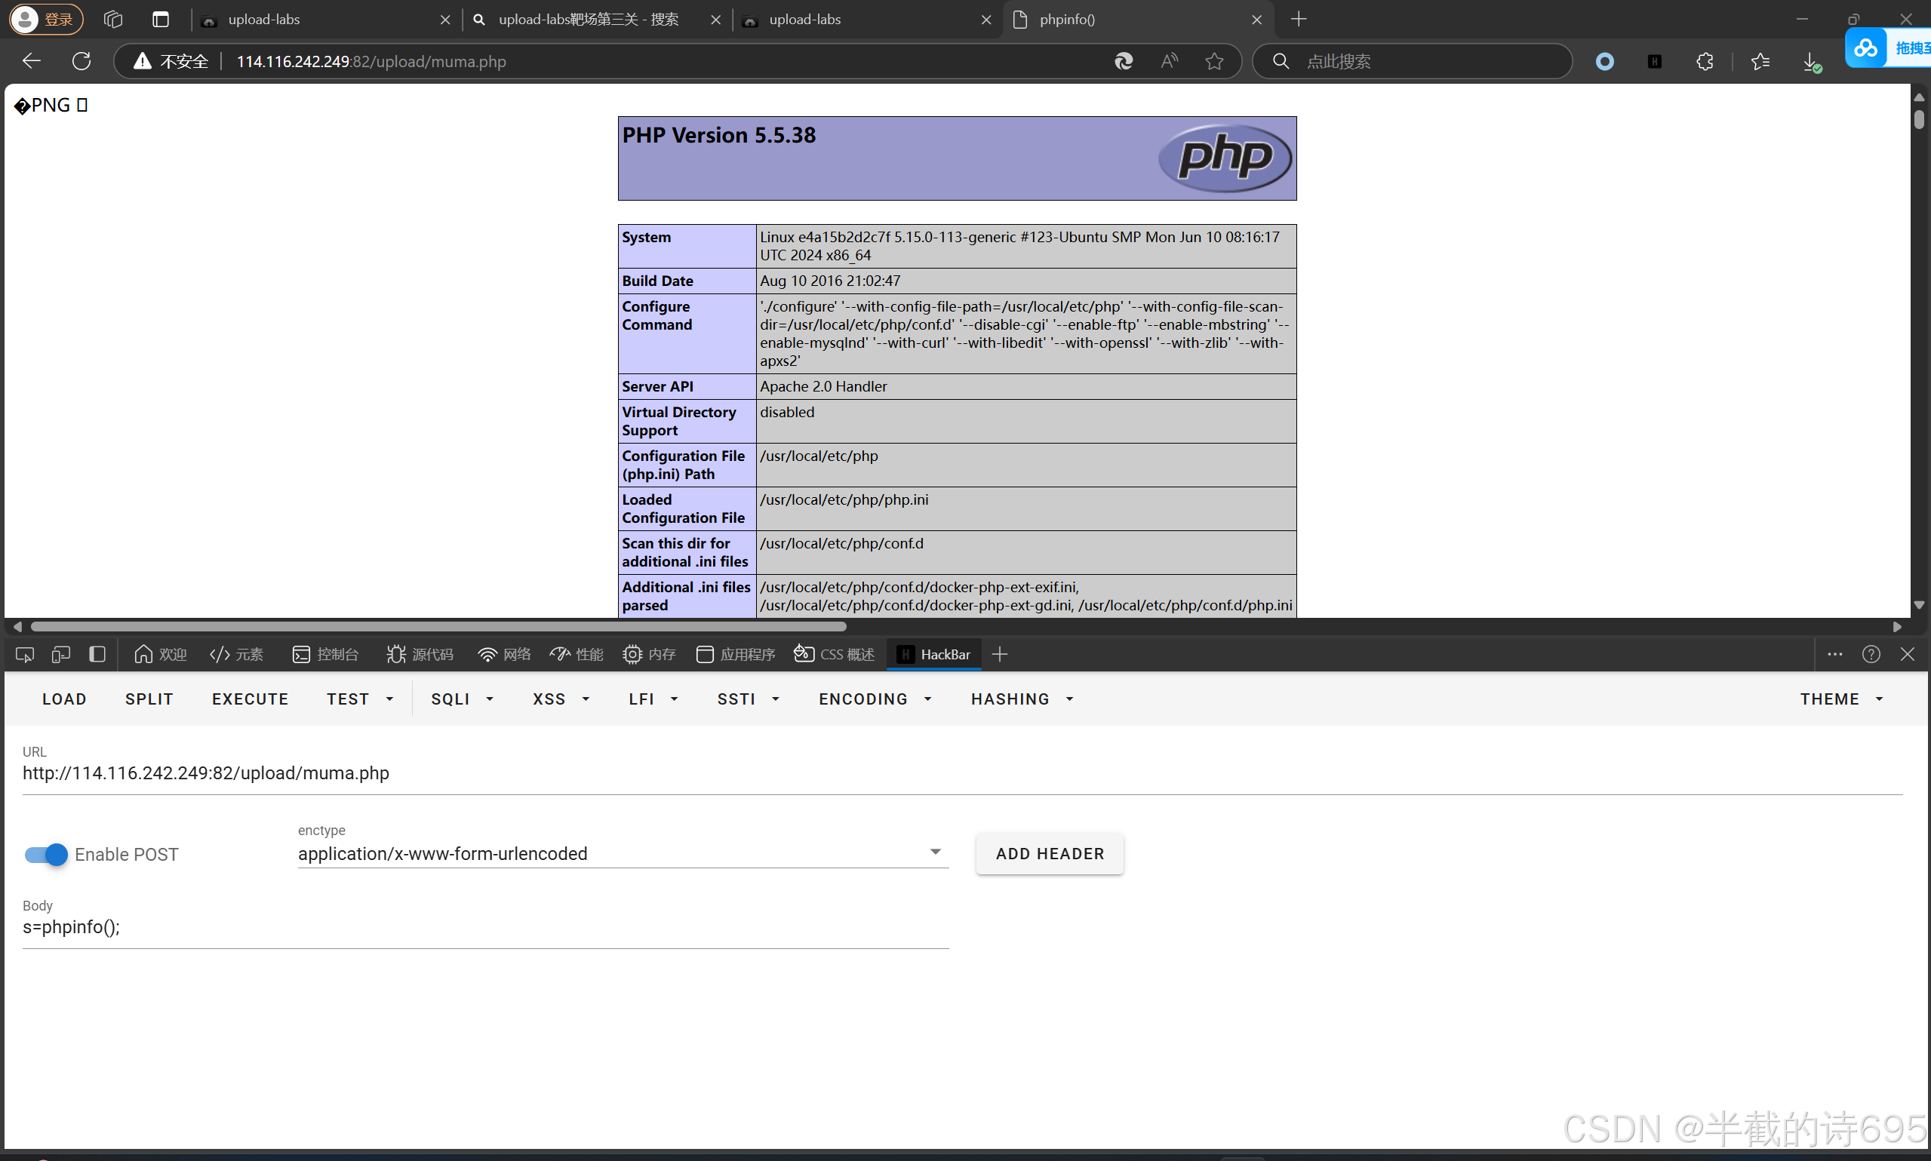Click the Body input field with s=phpinfo();

coord(485,927)
